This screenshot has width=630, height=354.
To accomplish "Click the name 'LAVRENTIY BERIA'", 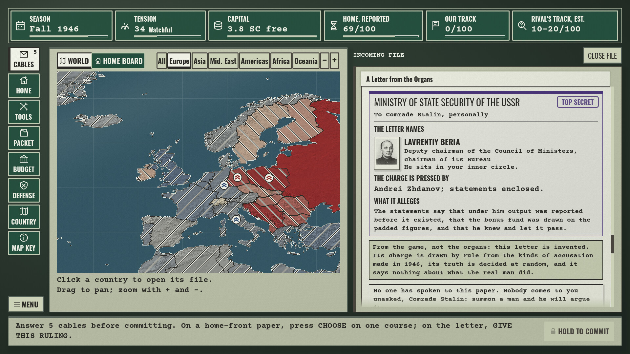I will tap(432, 142).
